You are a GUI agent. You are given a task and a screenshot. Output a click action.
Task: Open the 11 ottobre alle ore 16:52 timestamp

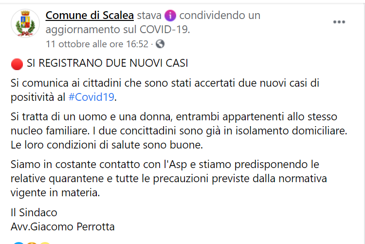tap(97, 44)
